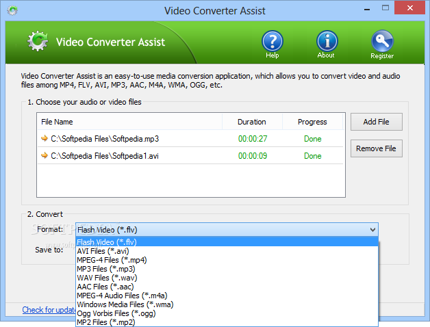The image size is (430, 327).
Task: Collapse the Format dropdown arrow
Action: click(372, 230)
